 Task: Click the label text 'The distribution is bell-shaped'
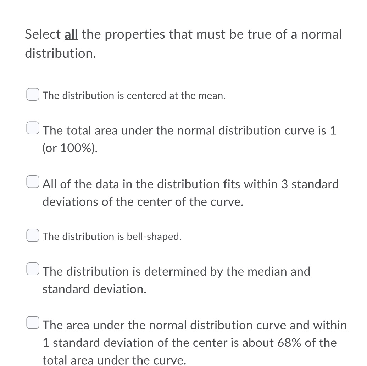tap(112, 236)
